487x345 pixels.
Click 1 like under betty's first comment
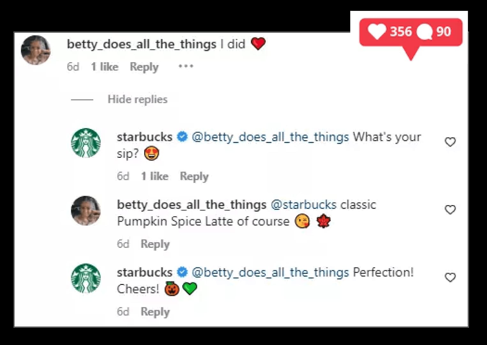pyautogui.click(x=104, y=67)
